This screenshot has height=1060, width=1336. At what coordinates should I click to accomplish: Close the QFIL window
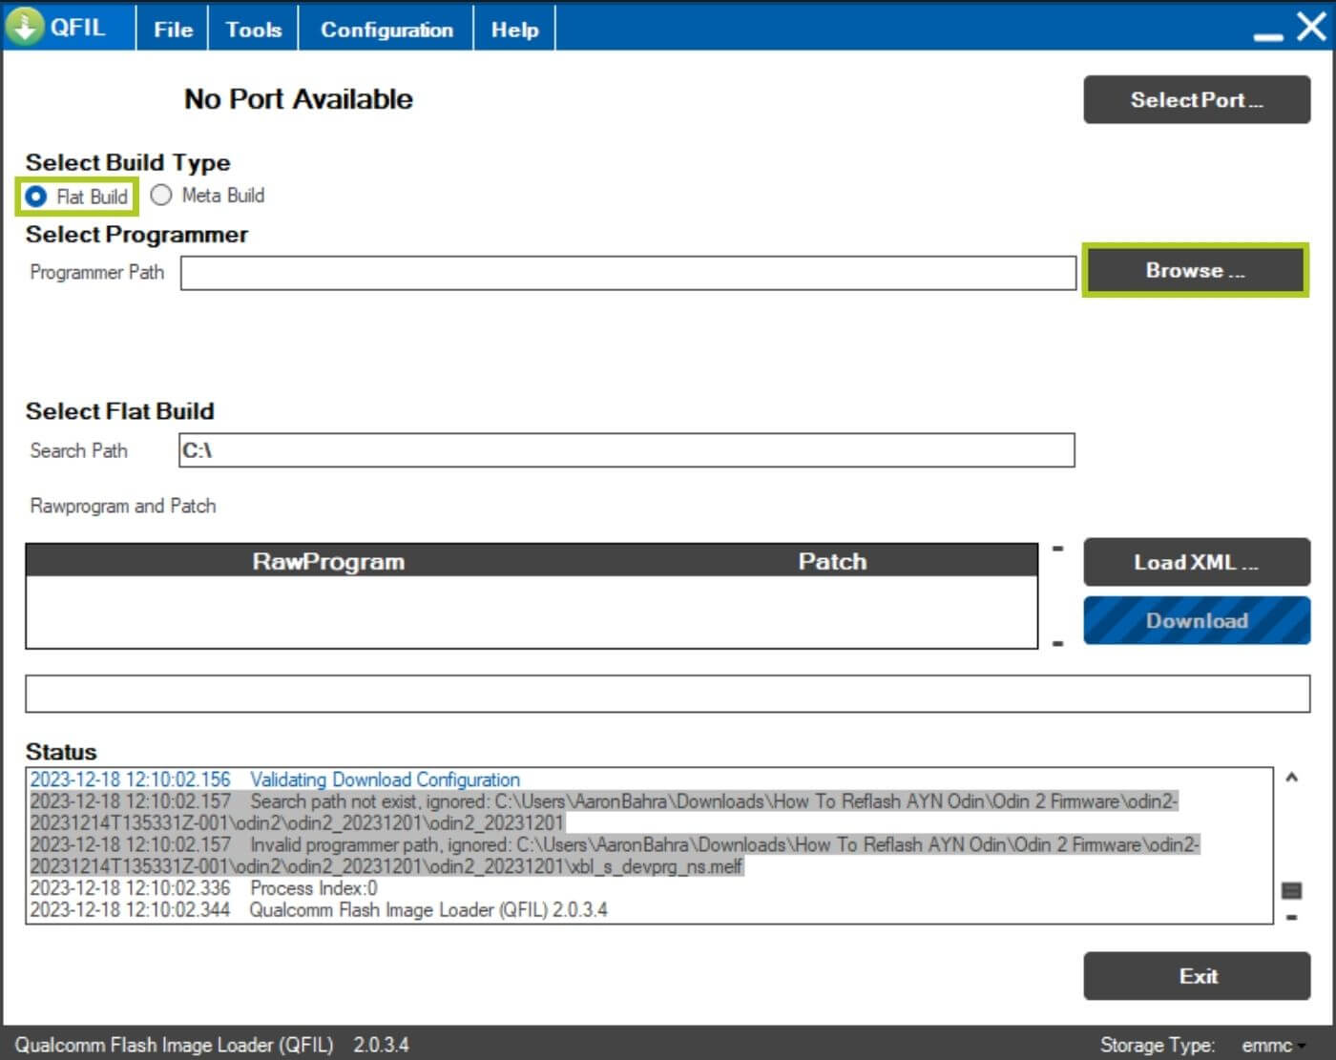(1311, 26)
